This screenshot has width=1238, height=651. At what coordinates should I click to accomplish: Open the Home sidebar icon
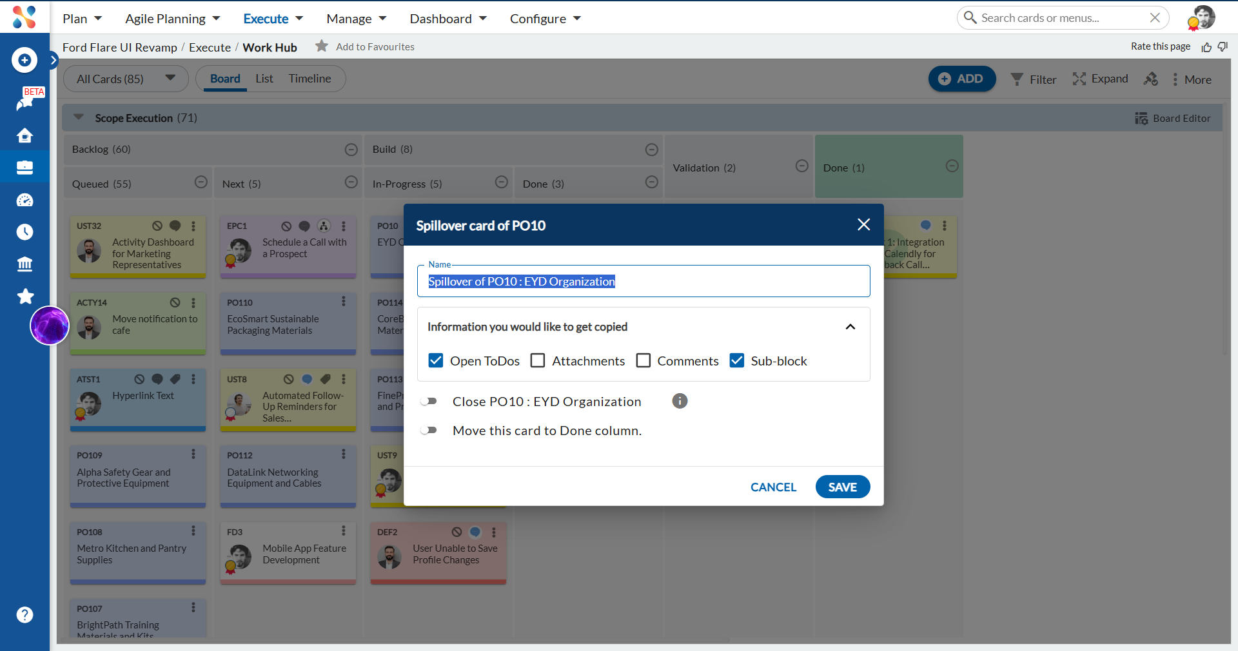[25, 135]
